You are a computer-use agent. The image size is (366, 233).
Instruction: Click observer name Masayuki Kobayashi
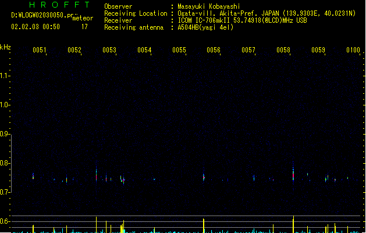point(209,6)
